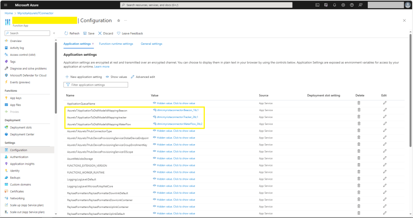Favorite this Configuration page with the star

point(118,20)
